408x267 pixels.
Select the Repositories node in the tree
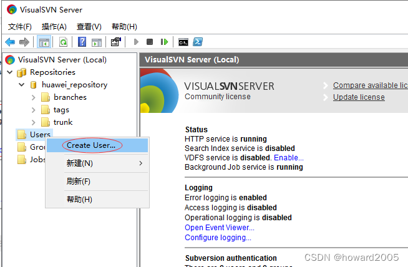point(52,72)
